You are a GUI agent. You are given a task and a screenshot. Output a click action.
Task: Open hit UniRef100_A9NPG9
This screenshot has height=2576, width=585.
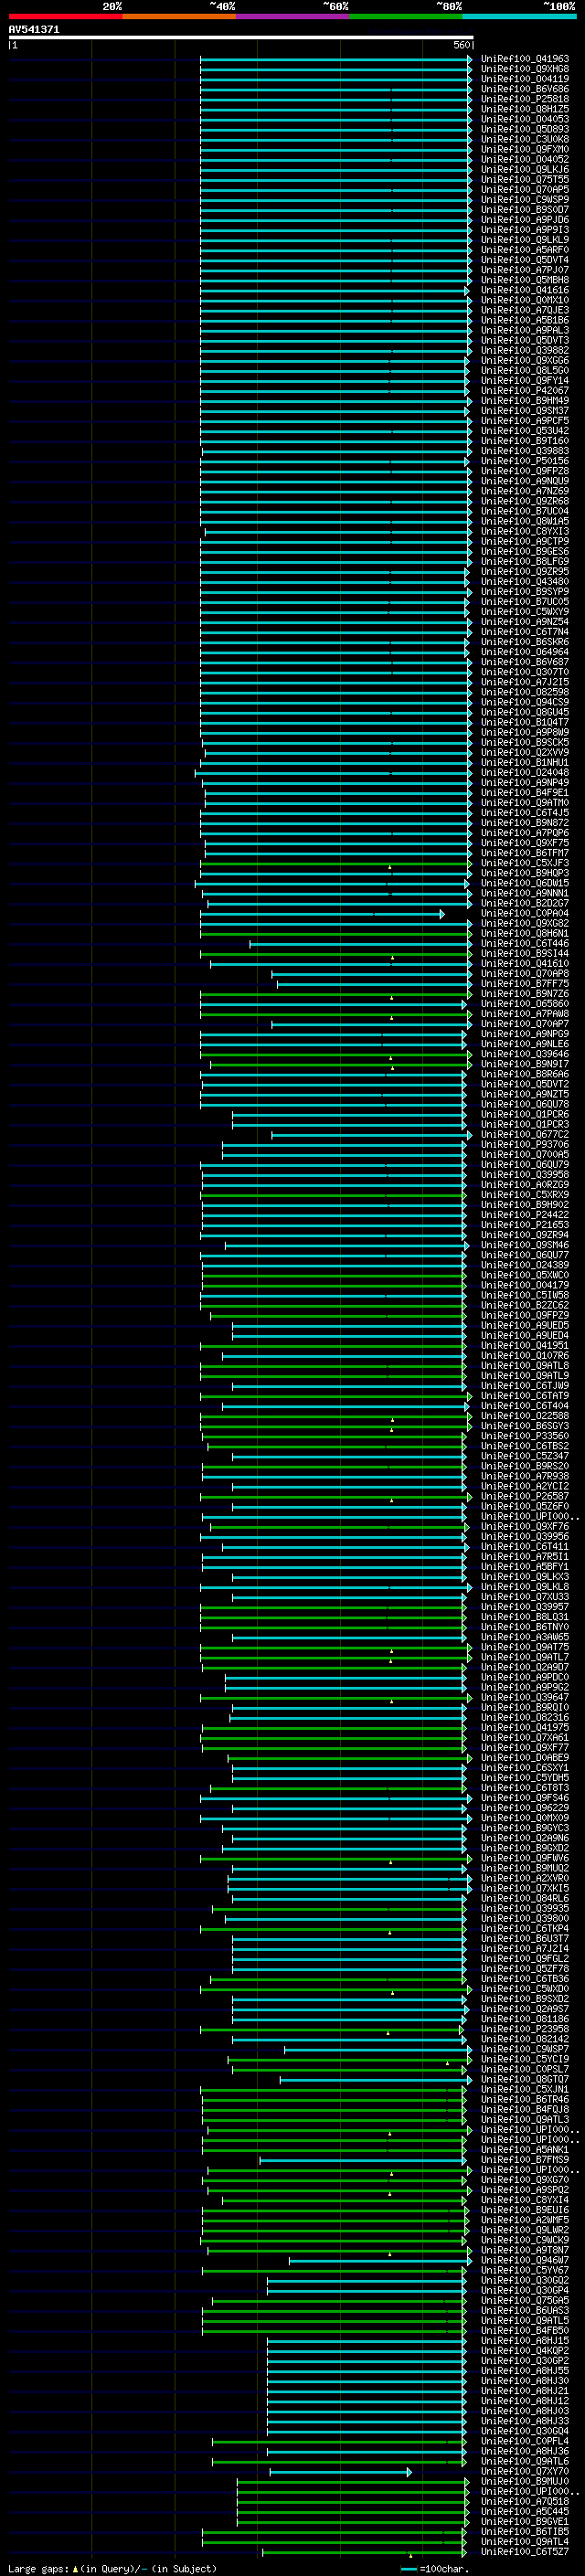point(525,1034)
